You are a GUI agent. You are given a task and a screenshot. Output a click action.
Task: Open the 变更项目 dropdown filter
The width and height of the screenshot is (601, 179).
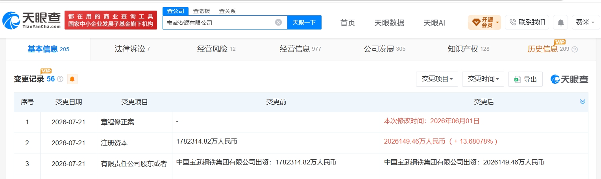click(437, 79)
